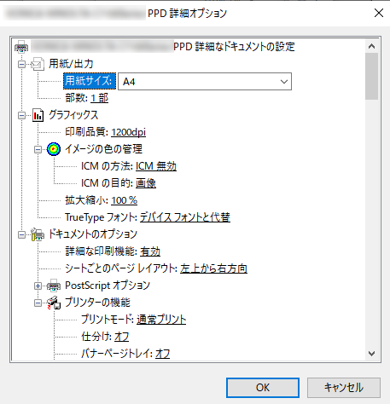Click the ドキュメントのオプション printer icon

coord(38,234)
